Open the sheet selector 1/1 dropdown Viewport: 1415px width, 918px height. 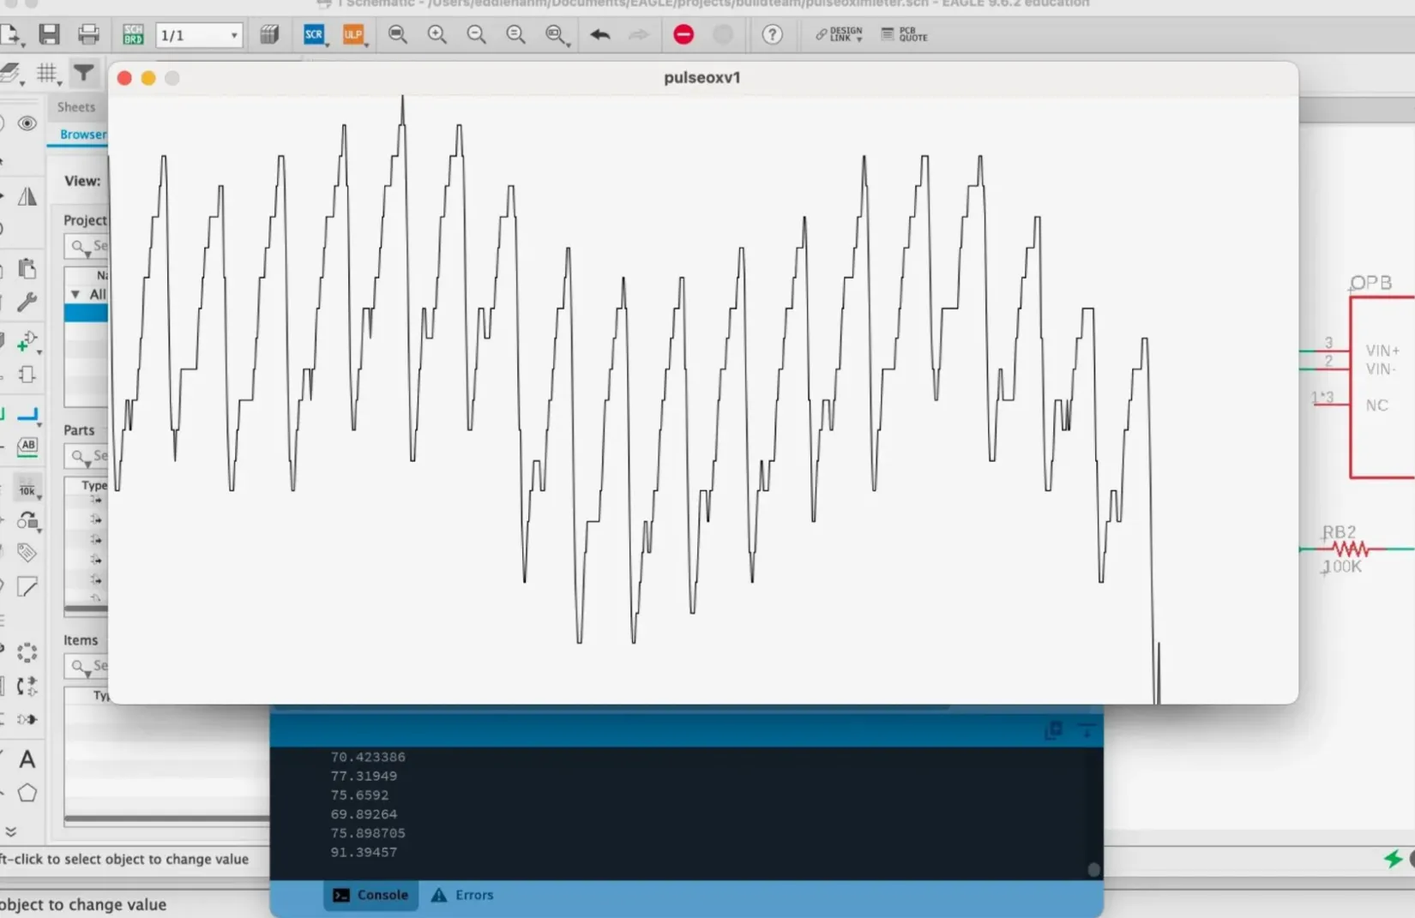pyautogui.click(x=199, y=35)
